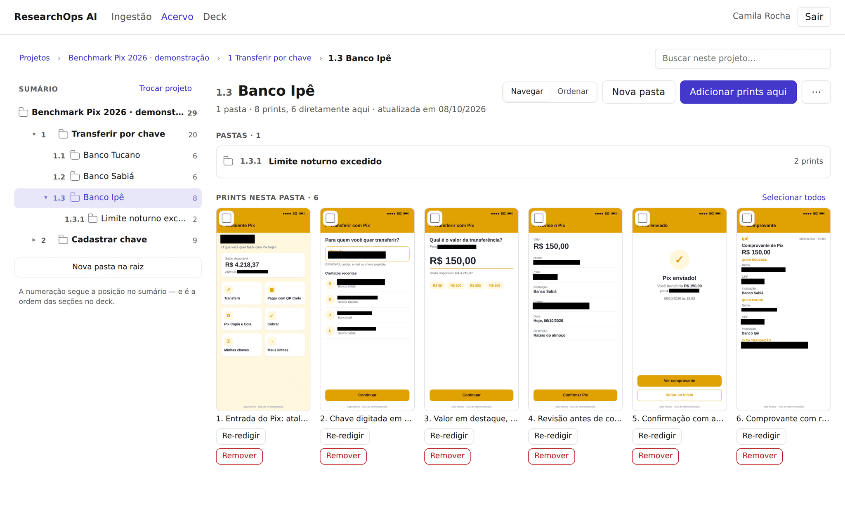
Task: Open the Acervo tab
Action: 177,17
